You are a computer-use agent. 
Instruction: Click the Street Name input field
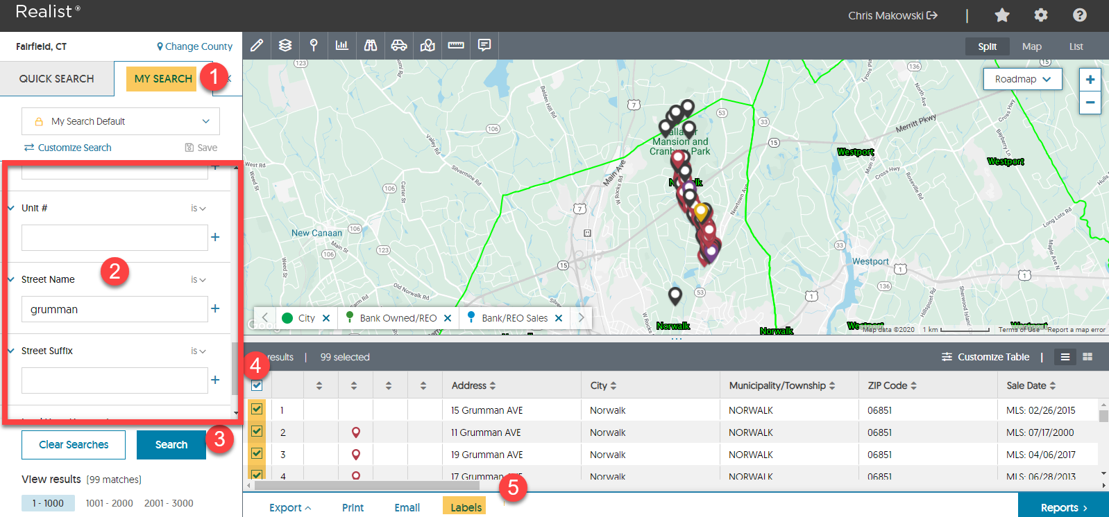115,309
